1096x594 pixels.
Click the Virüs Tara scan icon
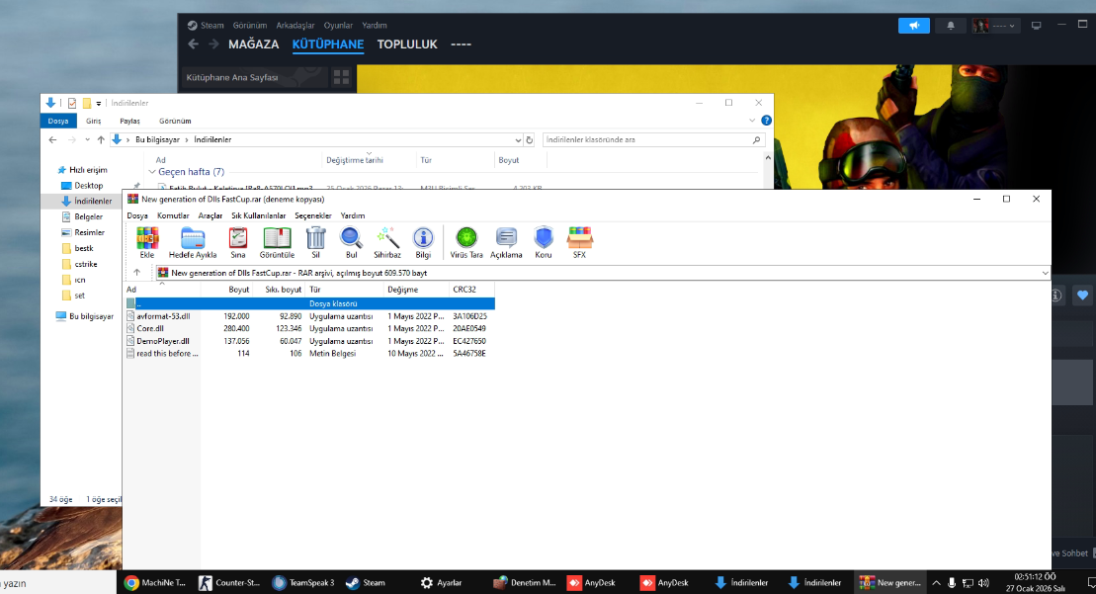click(466, 242)
